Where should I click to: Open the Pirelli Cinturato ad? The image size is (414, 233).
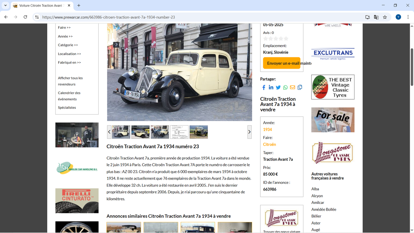[77, 201]
